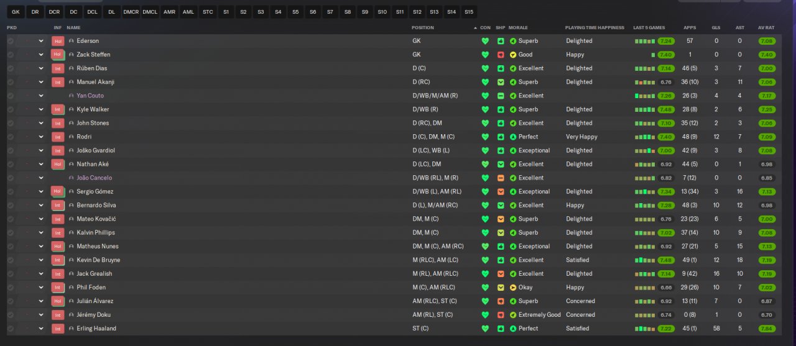
Task: Select the DMCL position filter tab
Action: coord(150,12)
